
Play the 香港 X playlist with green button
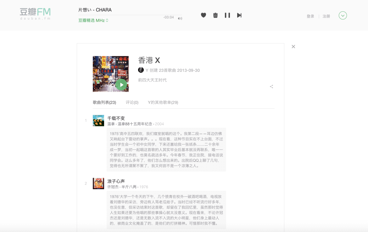point(121,84)
